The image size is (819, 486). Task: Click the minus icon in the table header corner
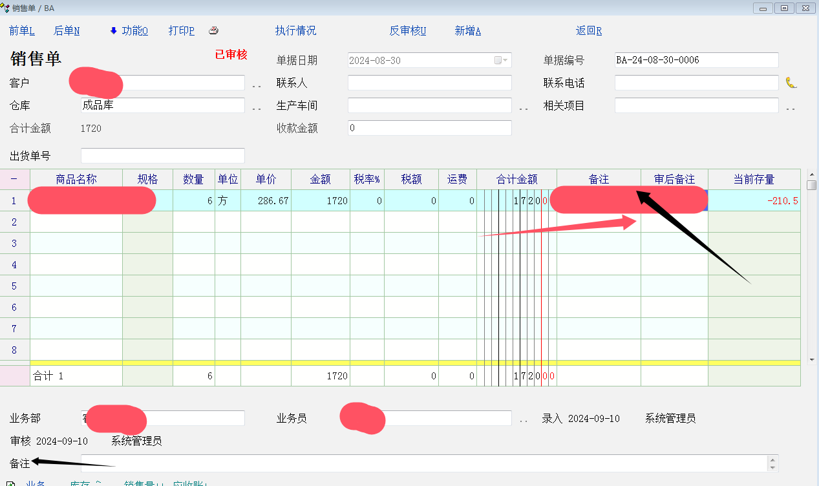(x=14, y=179)
